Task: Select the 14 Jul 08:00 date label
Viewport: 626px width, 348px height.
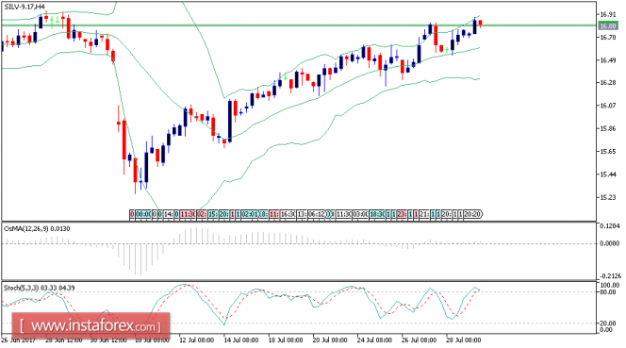Action: pos(240,340)
